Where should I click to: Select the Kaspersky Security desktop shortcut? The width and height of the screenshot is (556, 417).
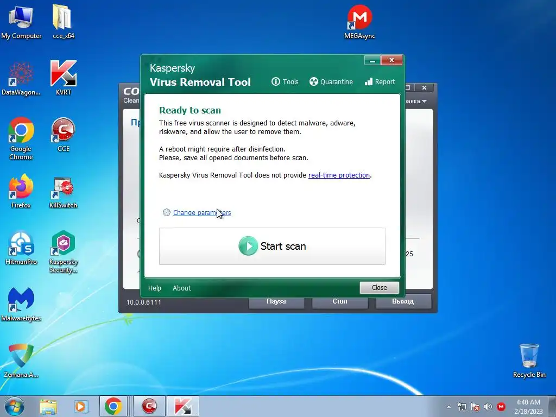(x=63, y=252)
